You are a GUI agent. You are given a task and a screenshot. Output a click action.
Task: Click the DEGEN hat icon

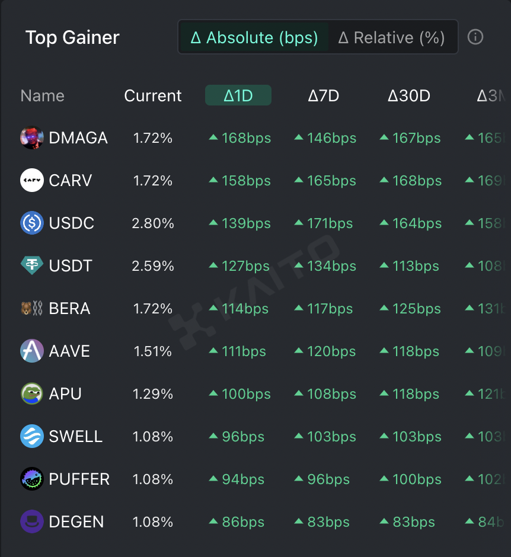[x=32, y=522]
